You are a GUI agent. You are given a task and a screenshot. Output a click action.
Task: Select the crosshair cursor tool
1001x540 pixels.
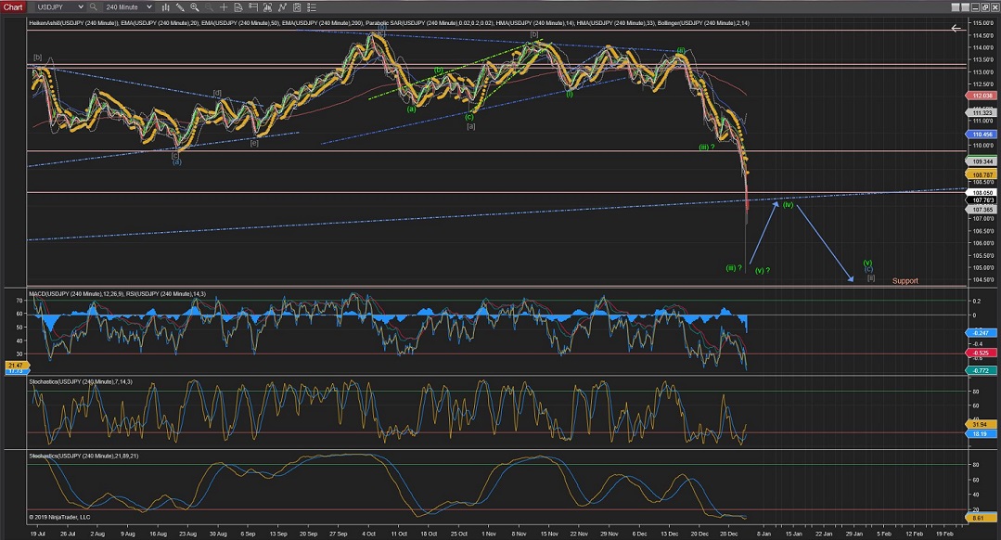(225, 7)
